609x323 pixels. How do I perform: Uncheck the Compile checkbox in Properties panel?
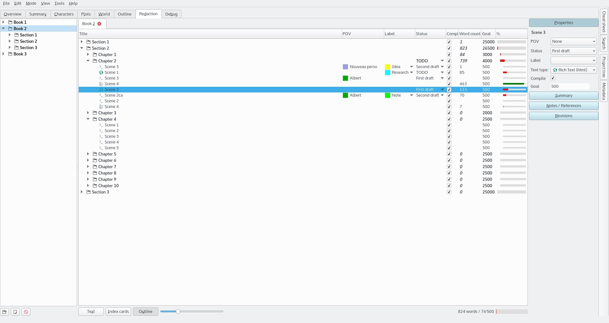coord(553,78)
